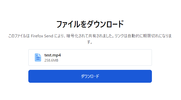Click the .mp4 extension in the file name

[x=56, y=55]
